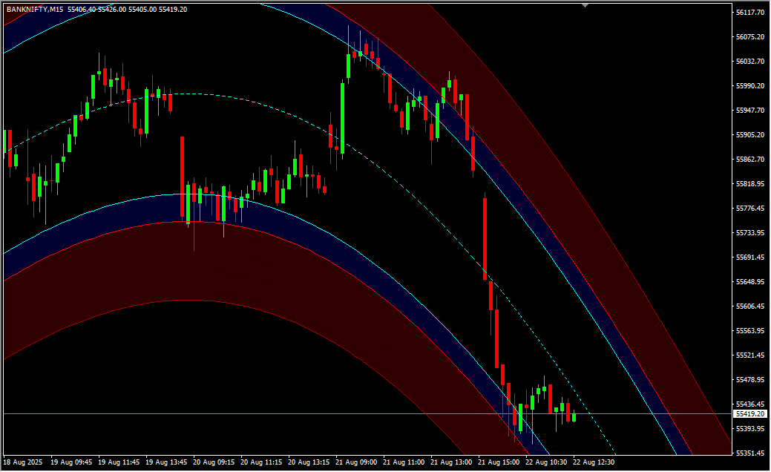Click the 22 Aug 12:30 time label
Screen dimensions: 771x472
point(594,462)
